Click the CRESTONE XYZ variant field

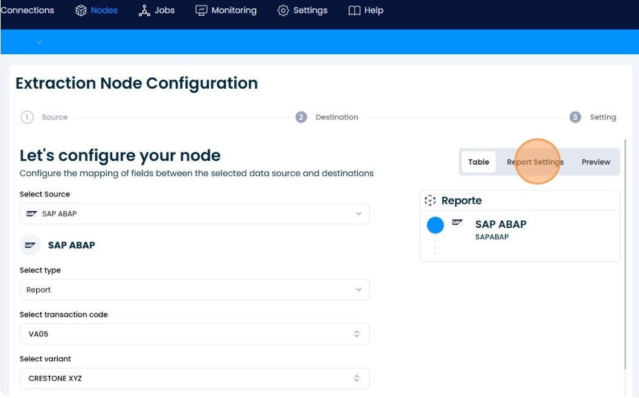tap(194, 378)
